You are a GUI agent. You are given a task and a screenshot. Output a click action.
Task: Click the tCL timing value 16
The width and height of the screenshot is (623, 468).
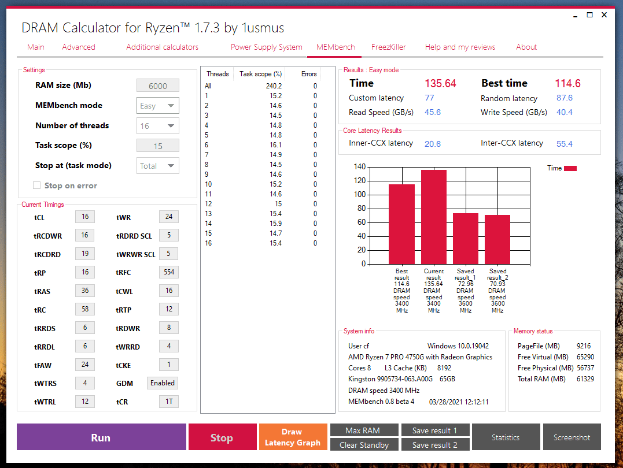85,217
